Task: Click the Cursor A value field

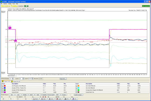Action: [21, 79]
